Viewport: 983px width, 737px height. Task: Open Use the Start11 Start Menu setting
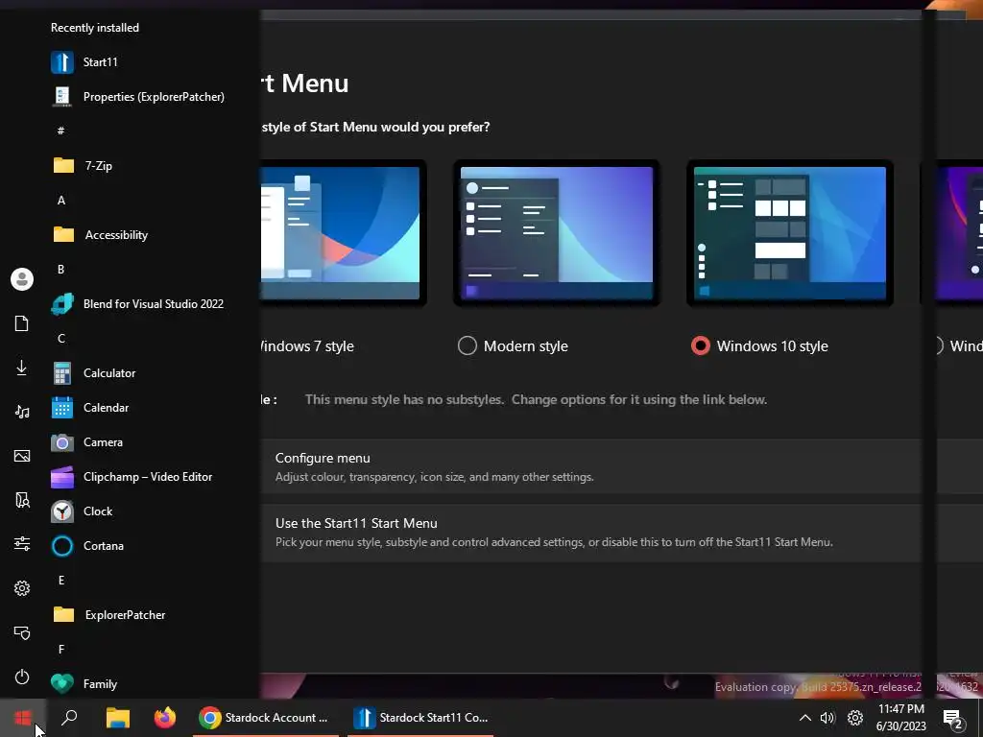tap(590, 532)
